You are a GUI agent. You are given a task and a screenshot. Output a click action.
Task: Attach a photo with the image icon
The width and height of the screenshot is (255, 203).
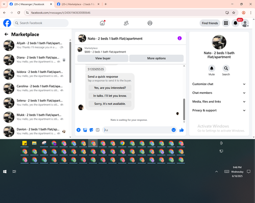tap(85, 130)
